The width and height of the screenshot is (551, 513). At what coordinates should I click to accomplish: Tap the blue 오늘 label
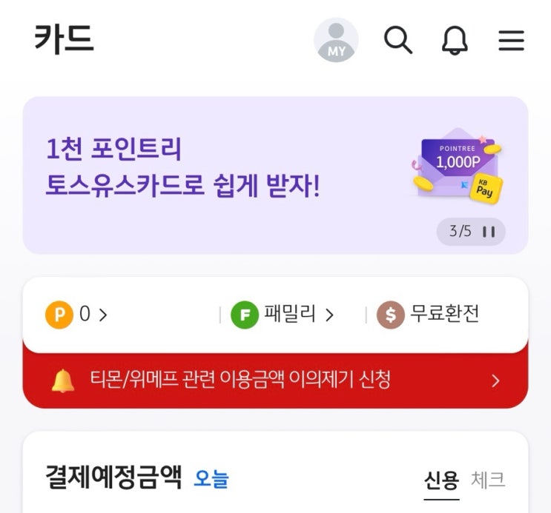pyautogui.click(x=211, y=479)
